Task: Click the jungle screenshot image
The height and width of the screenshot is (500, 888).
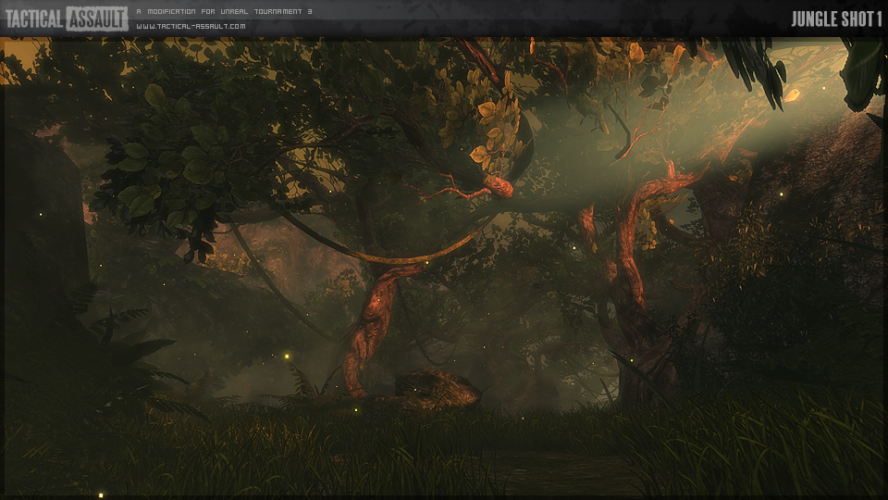Action: [444, 268]
